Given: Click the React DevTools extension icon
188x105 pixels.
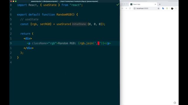Looking at the screenshot, I should 167,8.
